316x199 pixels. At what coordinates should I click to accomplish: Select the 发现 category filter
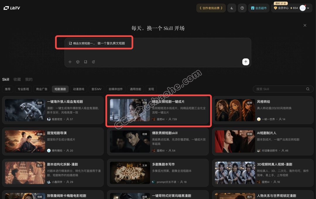(x=151, y=89)
